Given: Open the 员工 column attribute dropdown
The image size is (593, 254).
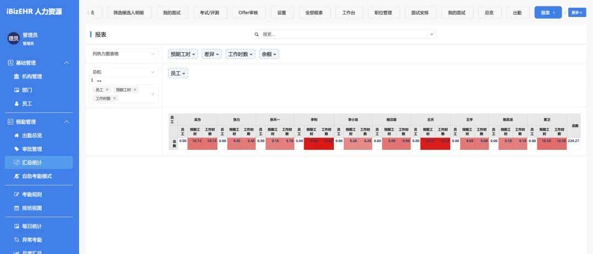Looking at the screenshot, I should tap(178, 74).
